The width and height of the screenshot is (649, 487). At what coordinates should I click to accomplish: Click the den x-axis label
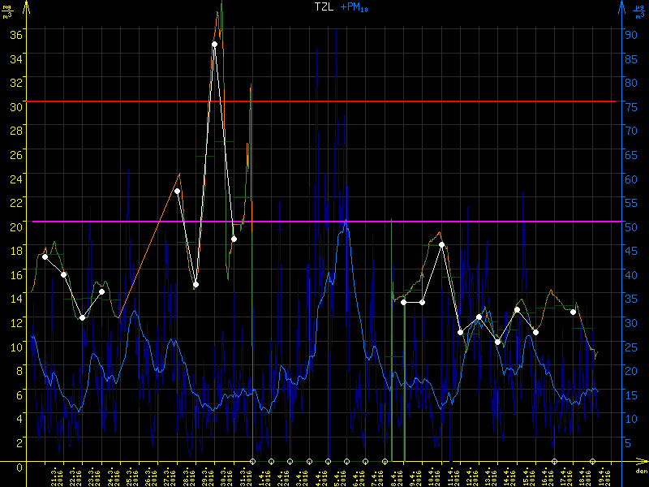click(x=640, y=471)
